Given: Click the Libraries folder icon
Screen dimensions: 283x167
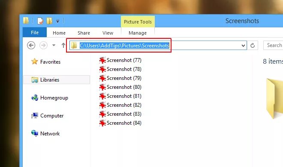Looking at the screenshot, I should click(x=34, y=79).
